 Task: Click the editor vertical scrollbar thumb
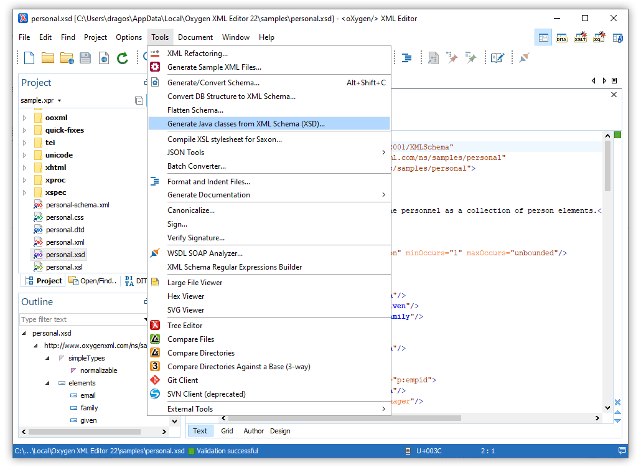pyautogui.click(x=607, y=166)
